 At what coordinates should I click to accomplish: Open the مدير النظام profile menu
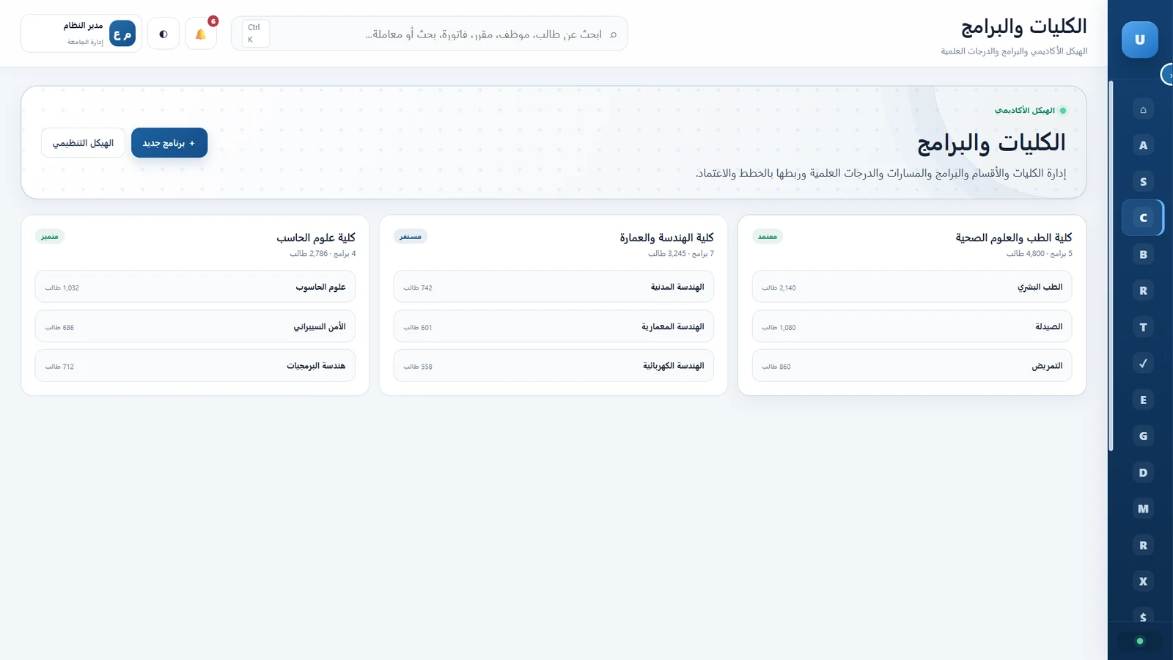[81, 34]
